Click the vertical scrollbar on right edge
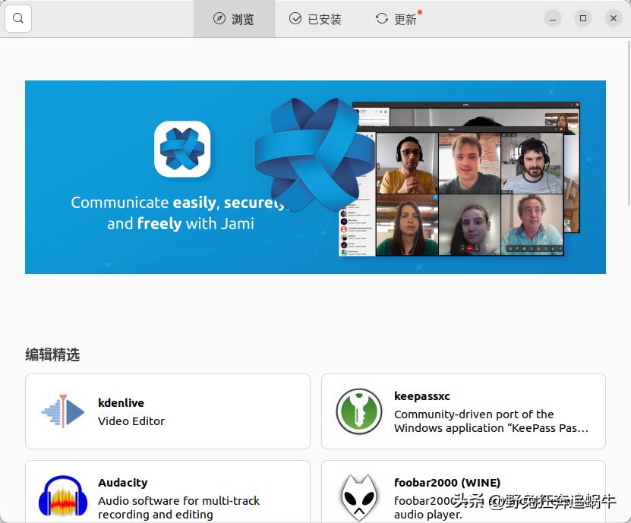This screenshot has height=523, width=631. [629, 123]
